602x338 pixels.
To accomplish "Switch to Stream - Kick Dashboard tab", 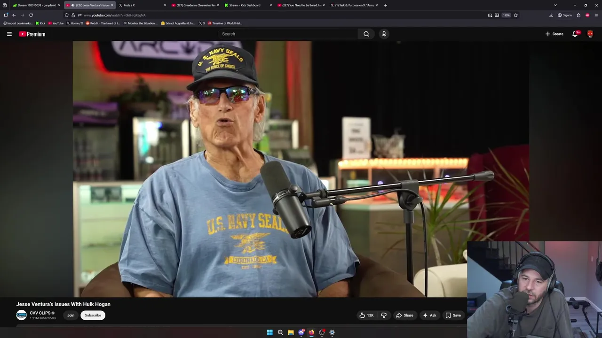I will point(247,5).
